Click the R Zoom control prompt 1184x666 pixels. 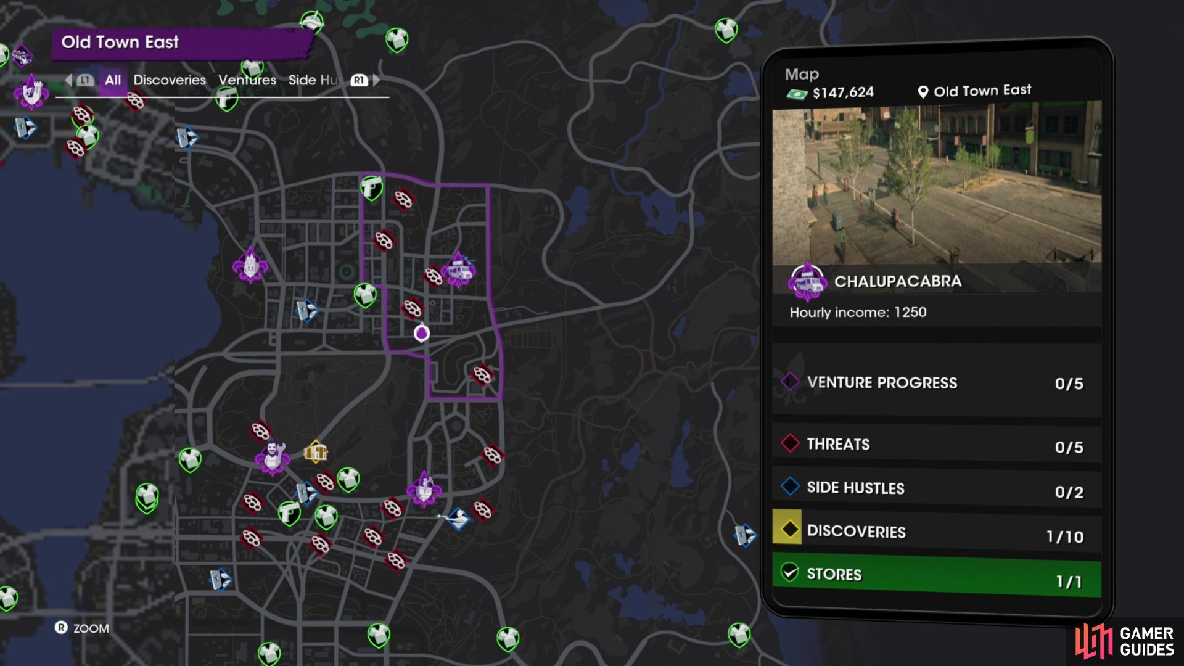[82, 628]
